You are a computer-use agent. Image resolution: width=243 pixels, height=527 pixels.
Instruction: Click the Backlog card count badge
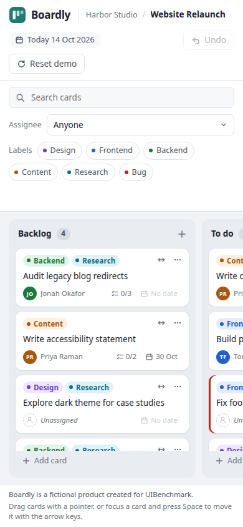tap(64, 234)
